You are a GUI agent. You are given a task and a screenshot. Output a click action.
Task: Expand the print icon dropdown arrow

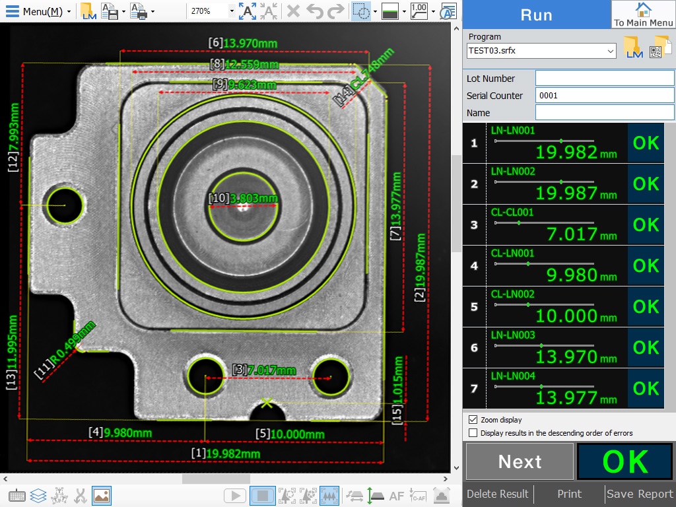pyautogui.click(x=152, y=11)
